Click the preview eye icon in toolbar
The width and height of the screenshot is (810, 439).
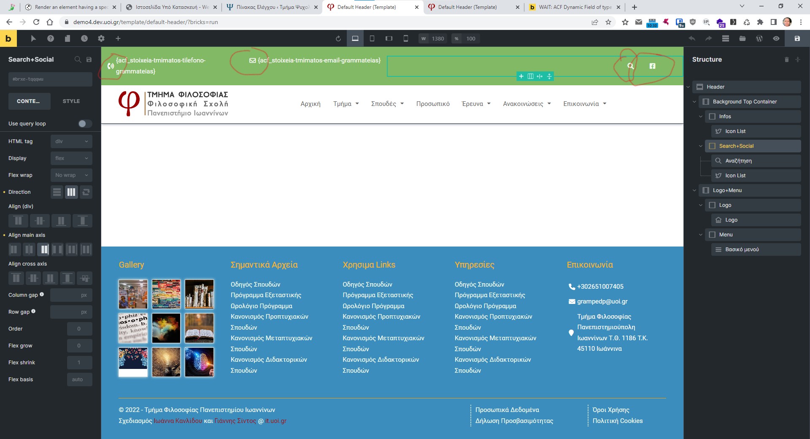click(x=776, y=38)
